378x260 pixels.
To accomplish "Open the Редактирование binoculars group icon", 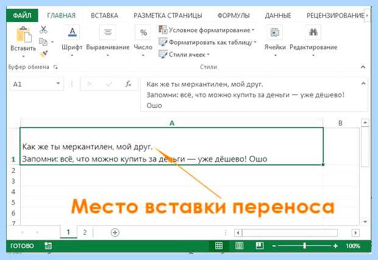I will tap(313, 32).
